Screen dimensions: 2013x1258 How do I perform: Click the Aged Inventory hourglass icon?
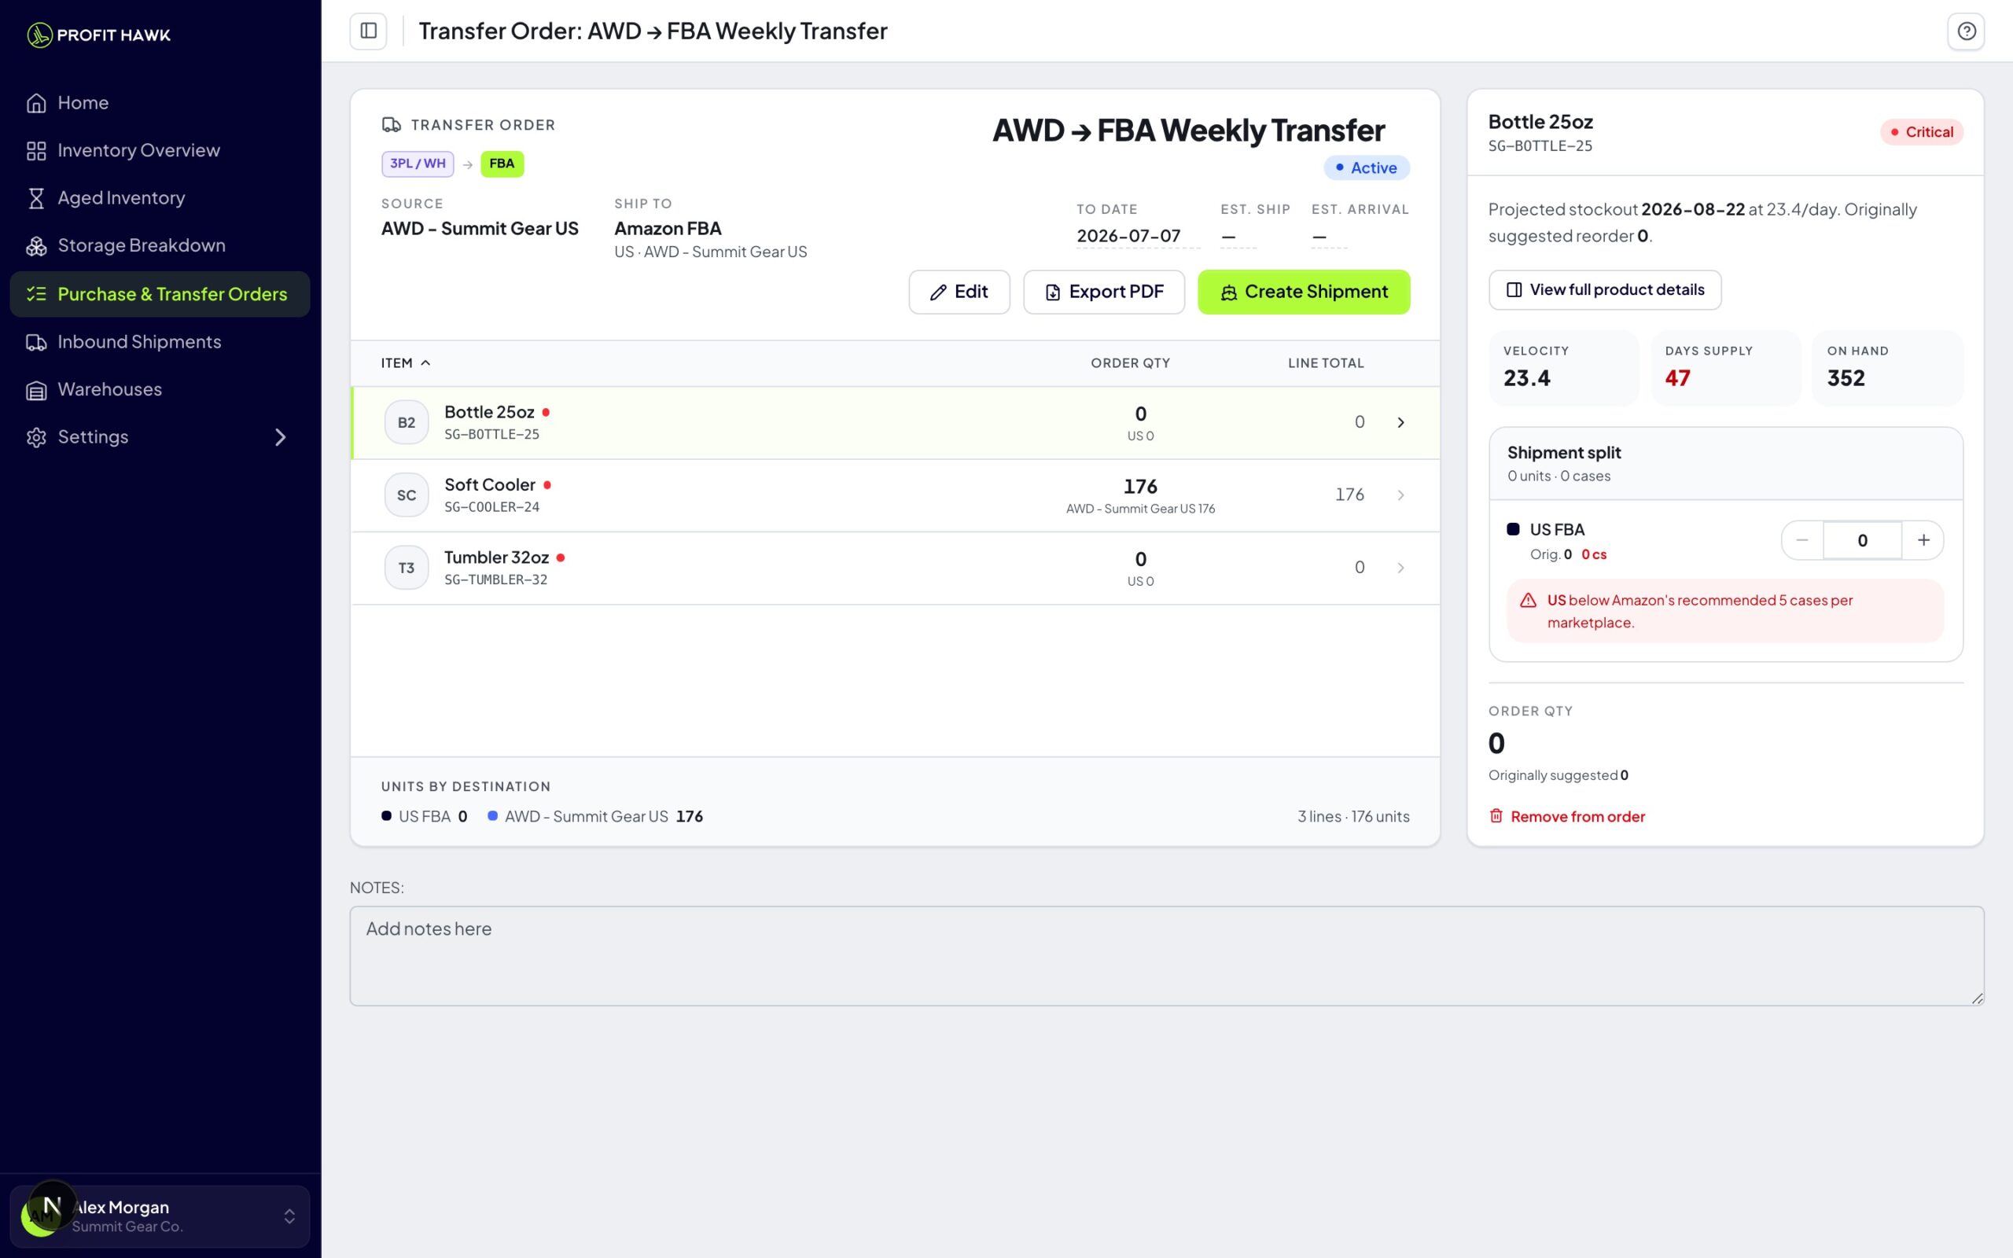coord(35,198)
